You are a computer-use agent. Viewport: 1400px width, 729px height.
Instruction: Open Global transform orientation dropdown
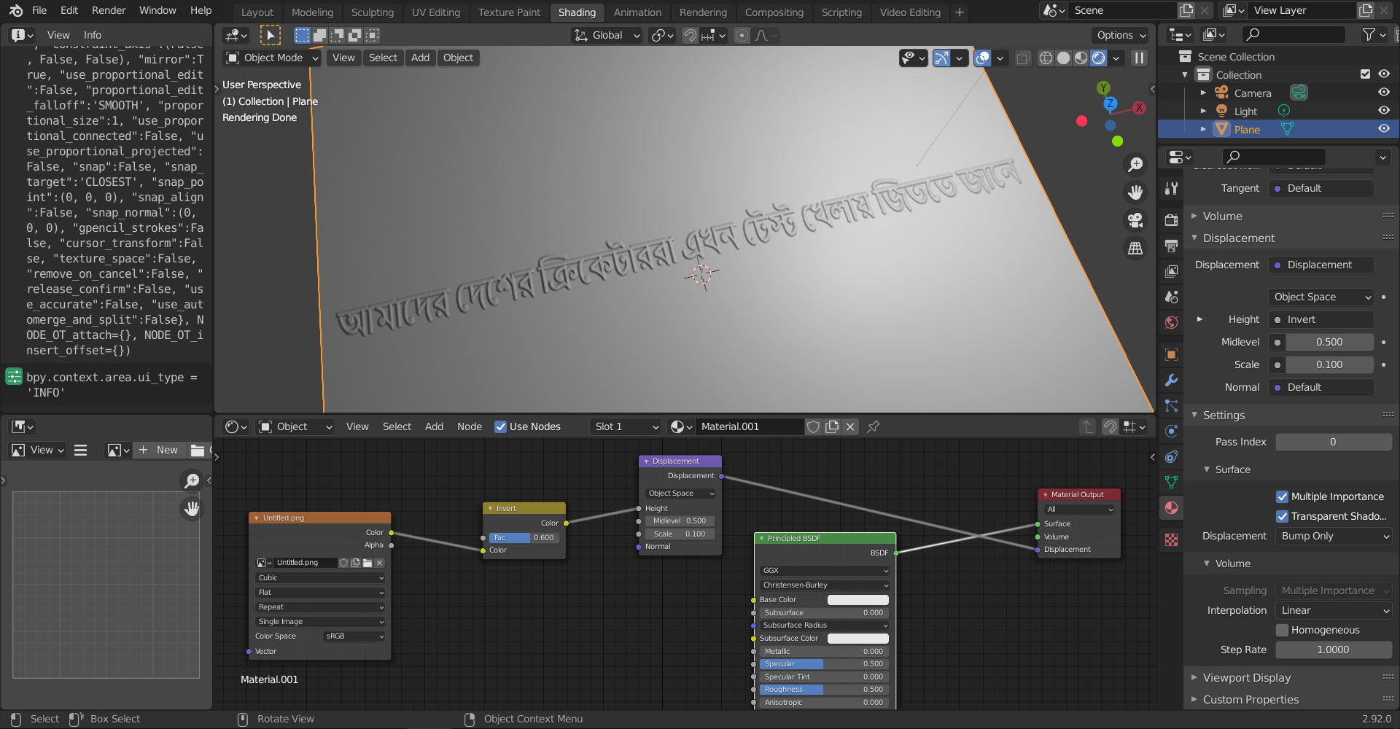(x=607, y=35)
